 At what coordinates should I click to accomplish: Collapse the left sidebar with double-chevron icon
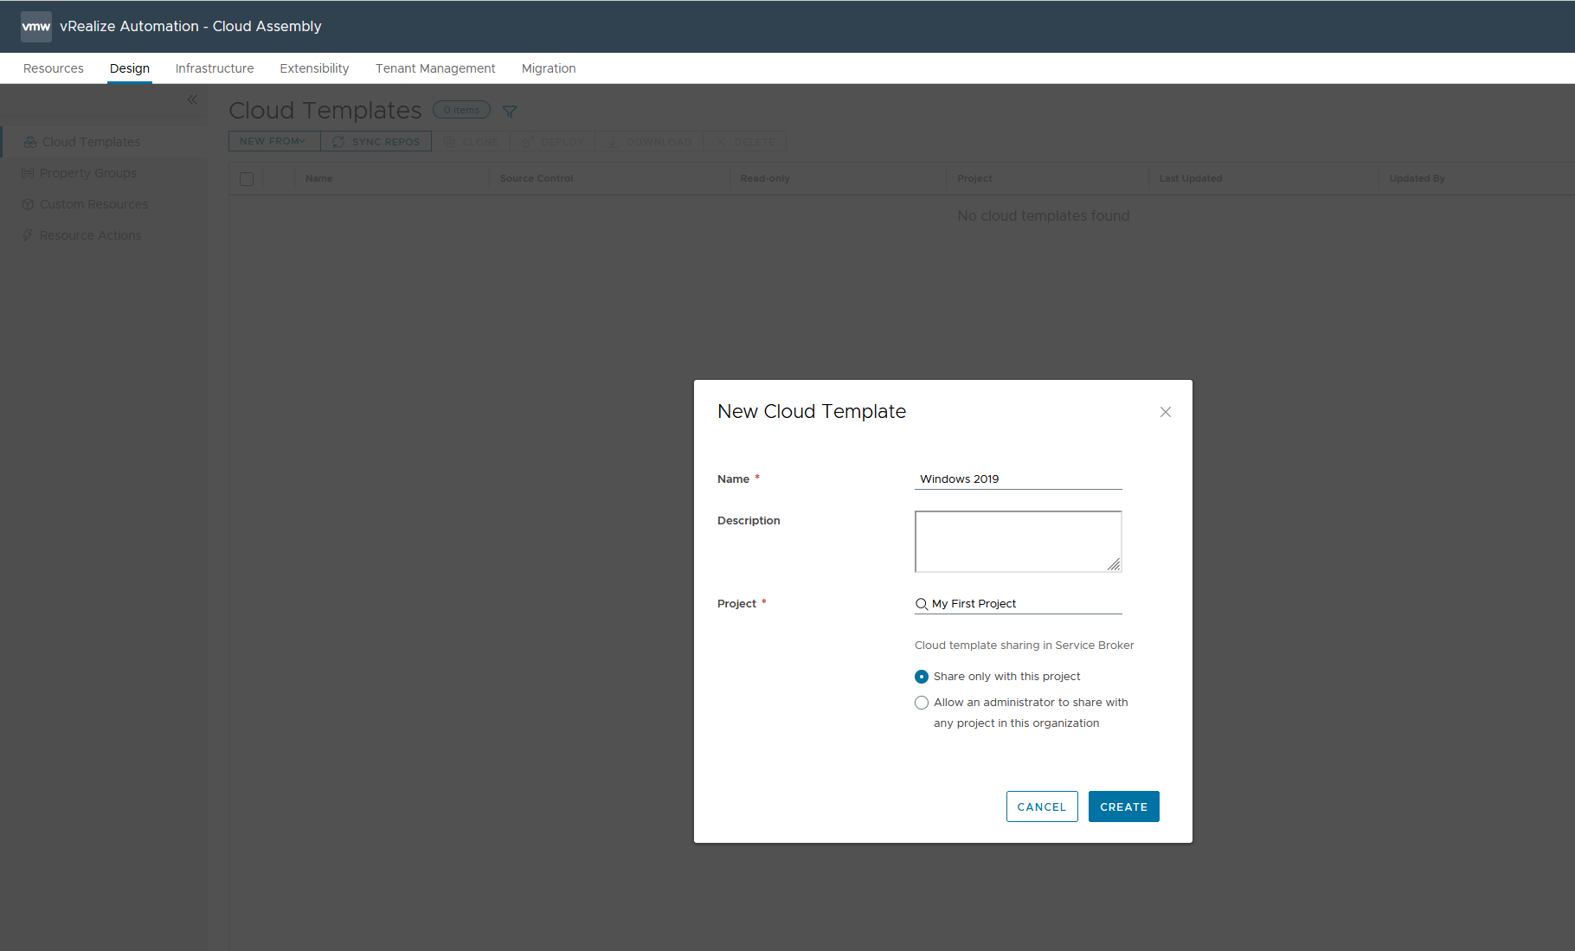click(x=192, y=100)
